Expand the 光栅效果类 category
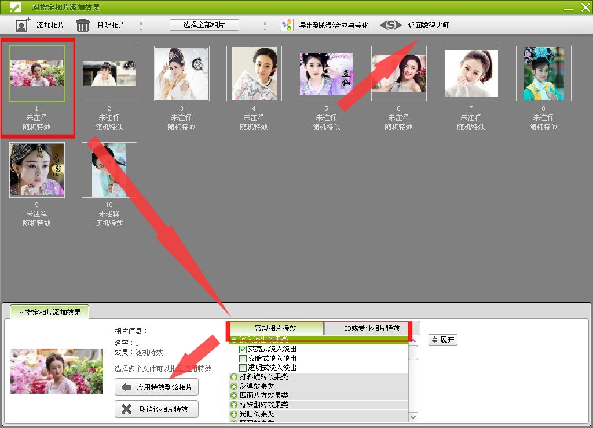The image size is (593, 428). tap(234, 414)
